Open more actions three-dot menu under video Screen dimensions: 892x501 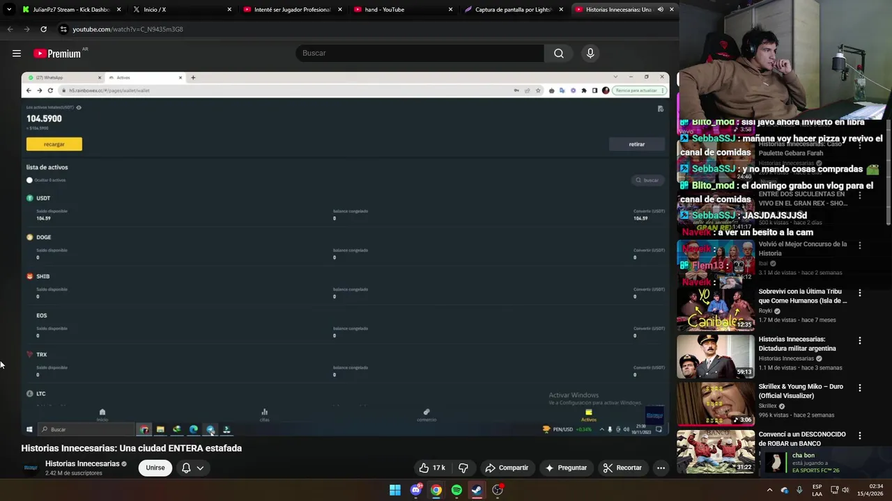(661, 468)
